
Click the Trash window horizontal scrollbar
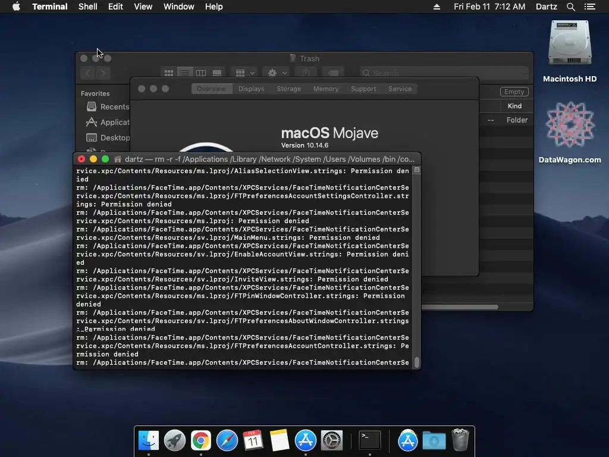tap(460, 307)
